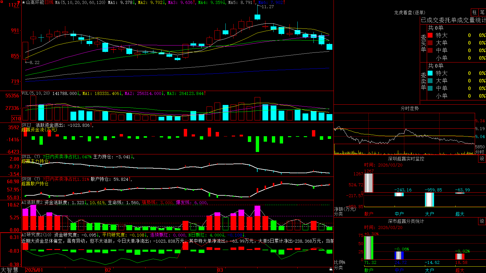The height and width of the screenshot is (273, 486).
Task: Click the SVZJ indicator name
Action: click(x=26, y=125)
